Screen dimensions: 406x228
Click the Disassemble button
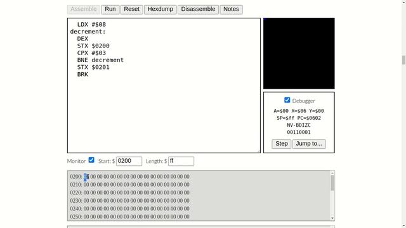[x=198, y=9]
